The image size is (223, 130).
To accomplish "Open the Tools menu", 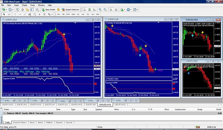I will 32,5.
